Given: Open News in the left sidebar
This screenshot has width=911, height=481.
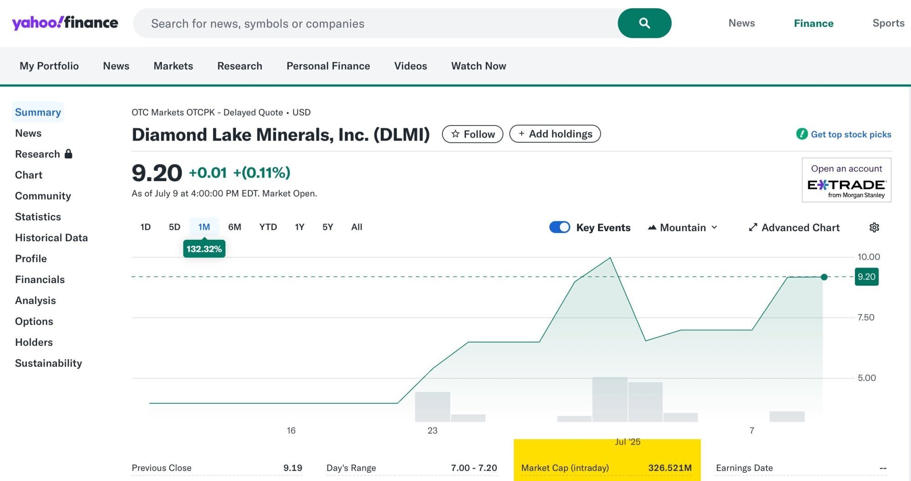Looking at the screenshot, I should click(x=28, y=133).
